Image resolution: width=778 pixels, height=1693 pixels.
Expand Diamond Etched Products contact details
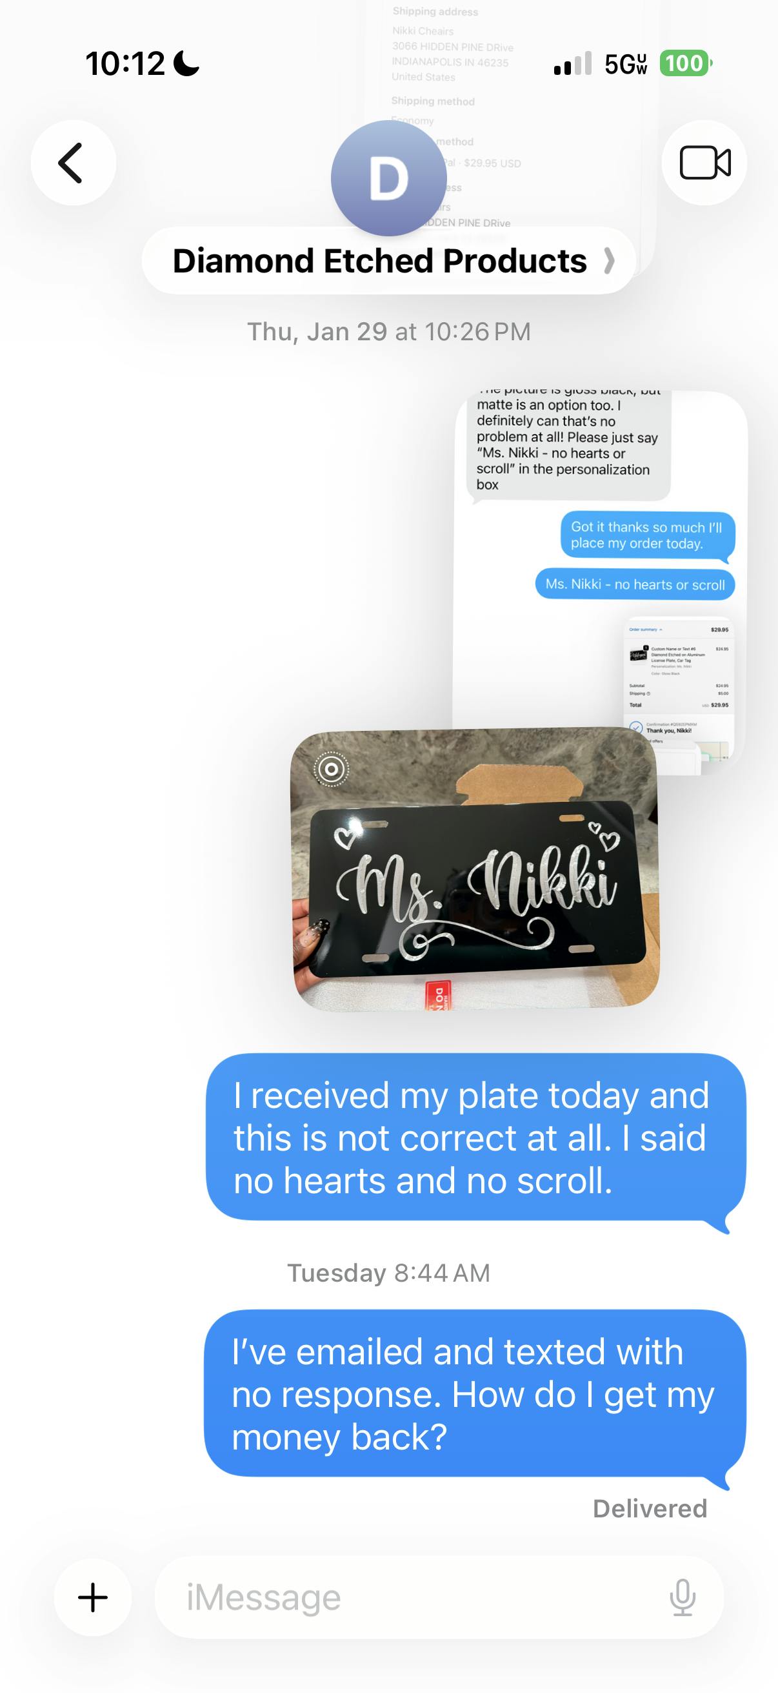click(x=388, y=261)
